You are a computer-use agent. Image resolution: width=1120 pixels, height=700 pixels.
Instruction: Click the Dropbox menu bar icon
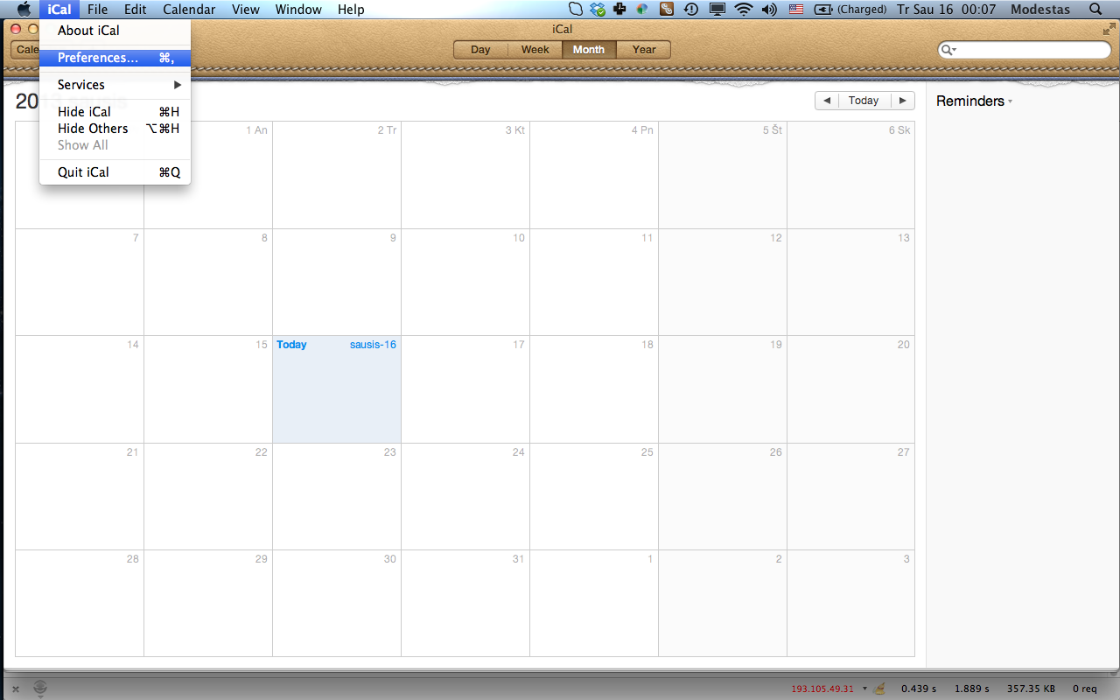pyautogui.click(x=598, y=10)
